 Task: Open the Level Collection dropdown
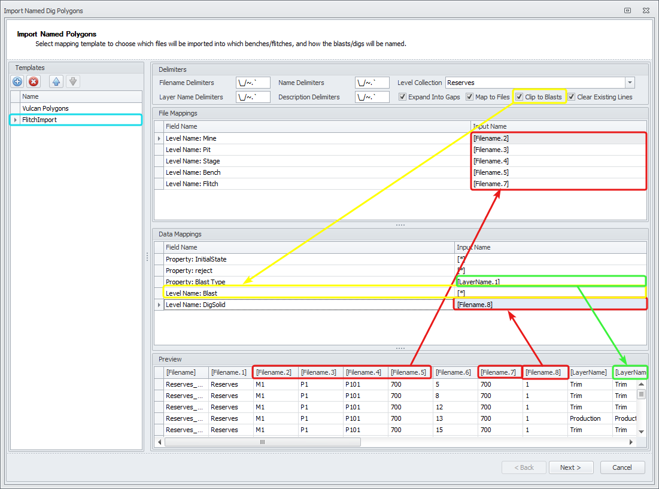point(630,83)
